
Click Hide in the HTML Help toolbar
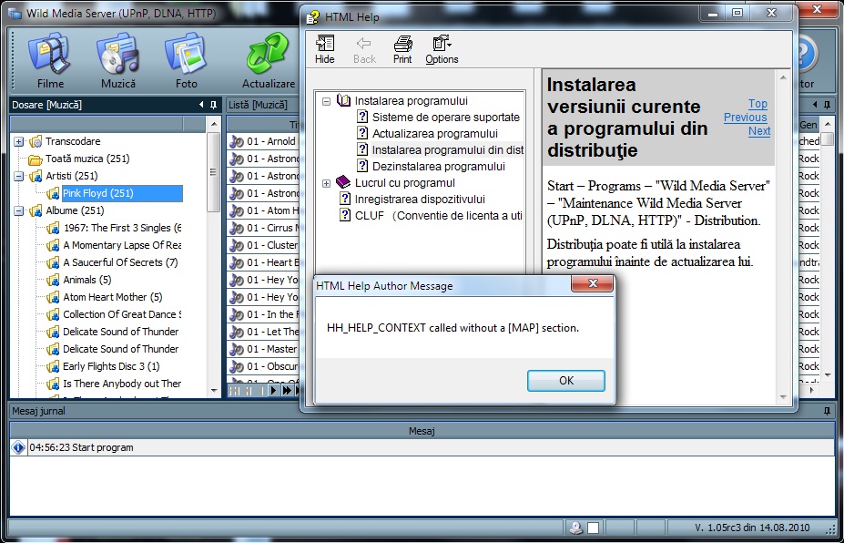(x=325, y=49)
